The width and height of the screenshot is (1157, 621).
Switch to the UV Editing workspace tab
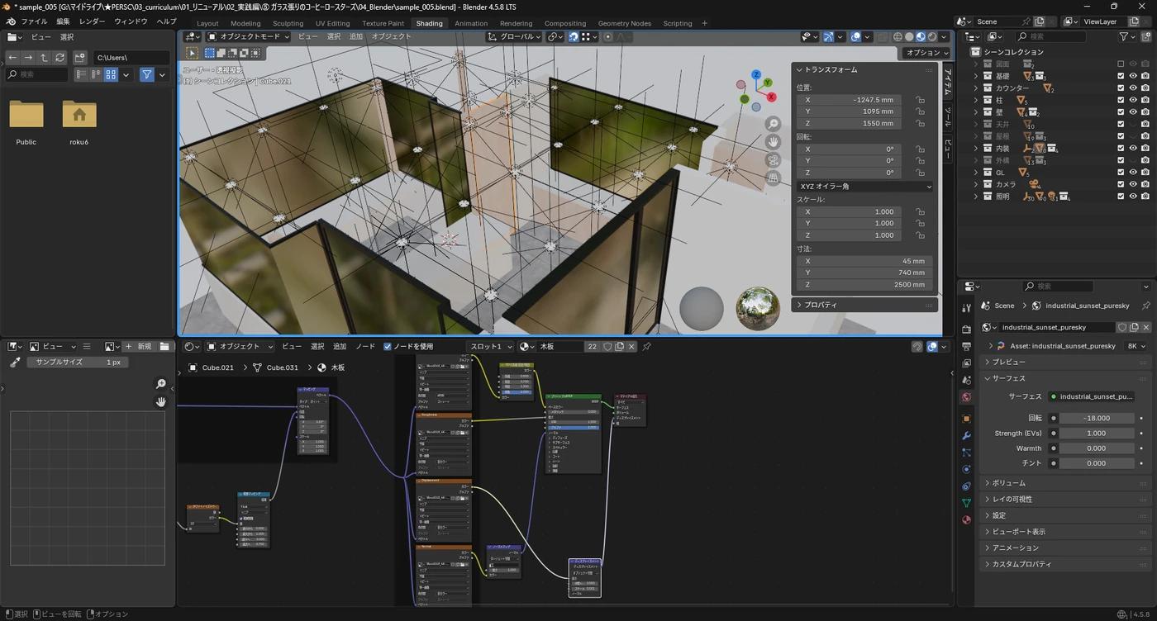point(332,23)
